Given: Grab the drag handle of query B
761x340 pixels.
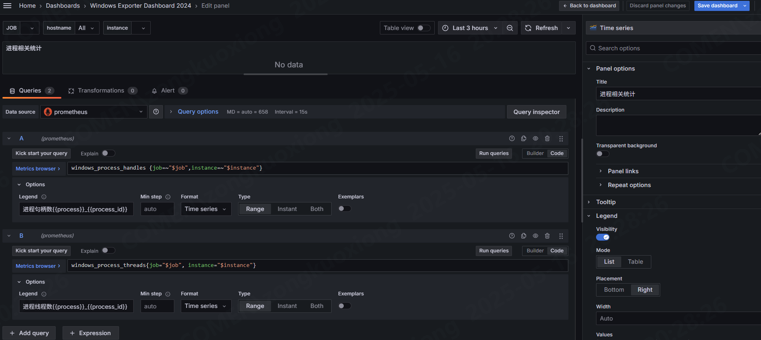Looking at the screenshot, I should tap(561, 236).
